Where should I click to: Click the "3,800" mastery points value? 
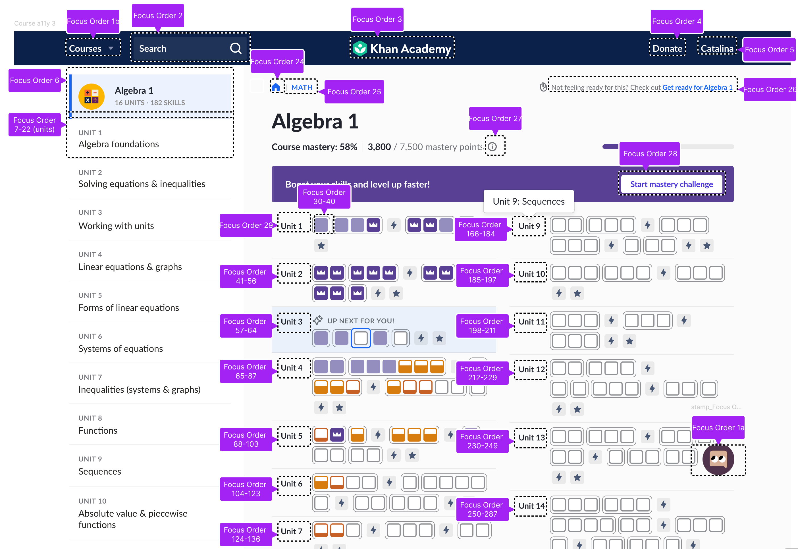pyautogui.click(x=379, y=147)
